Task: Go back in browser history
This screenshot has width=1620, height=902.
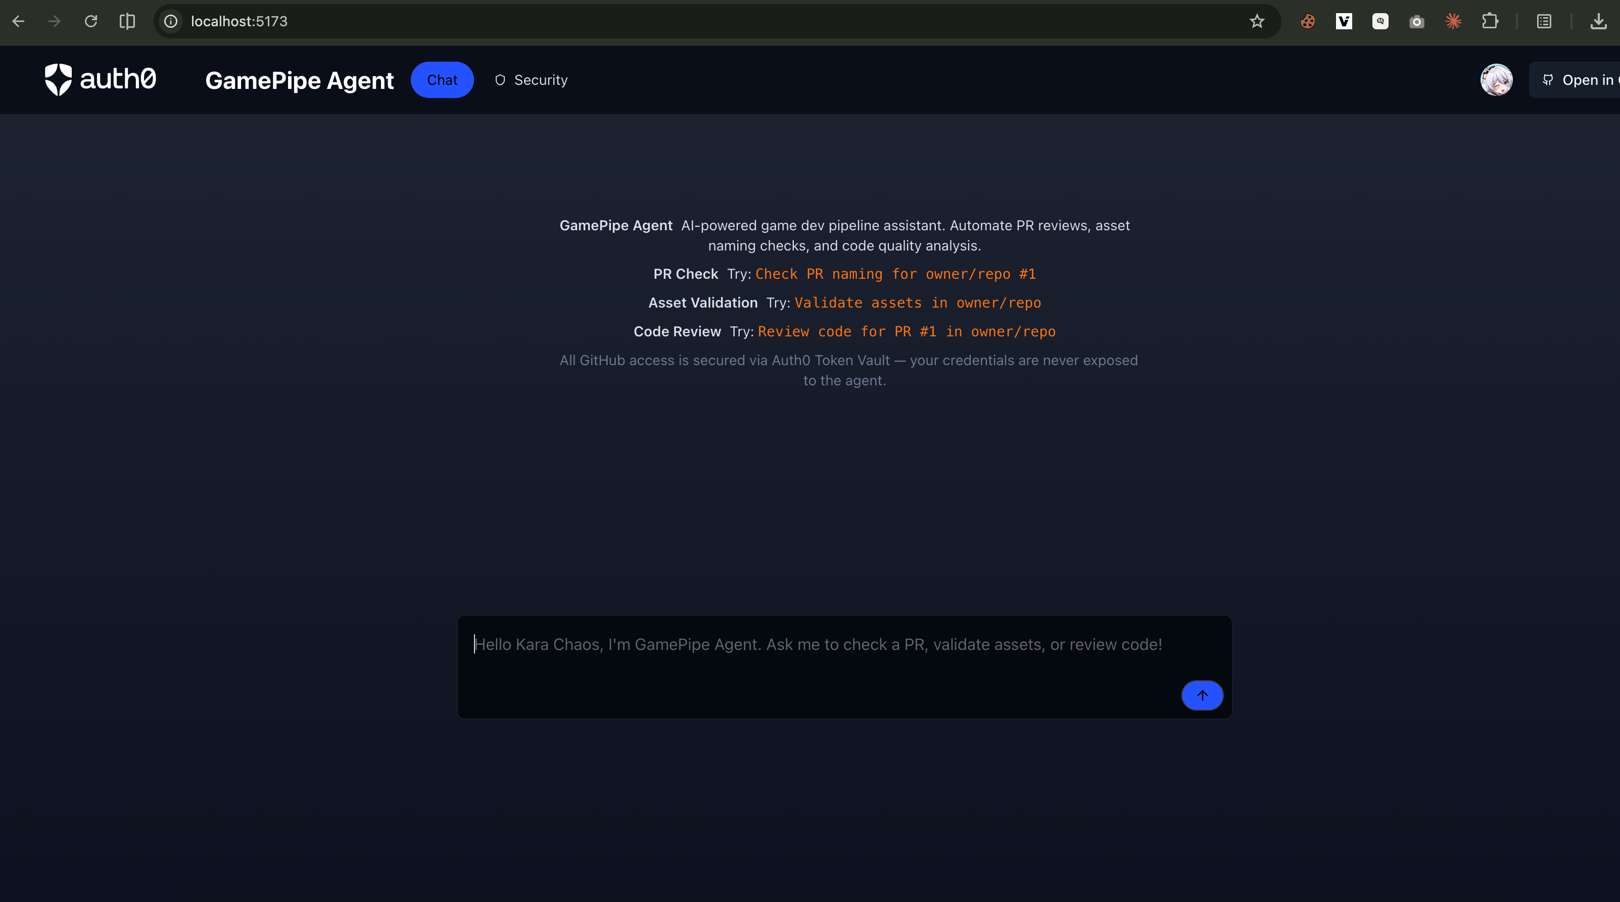Action: coord(18,21)
